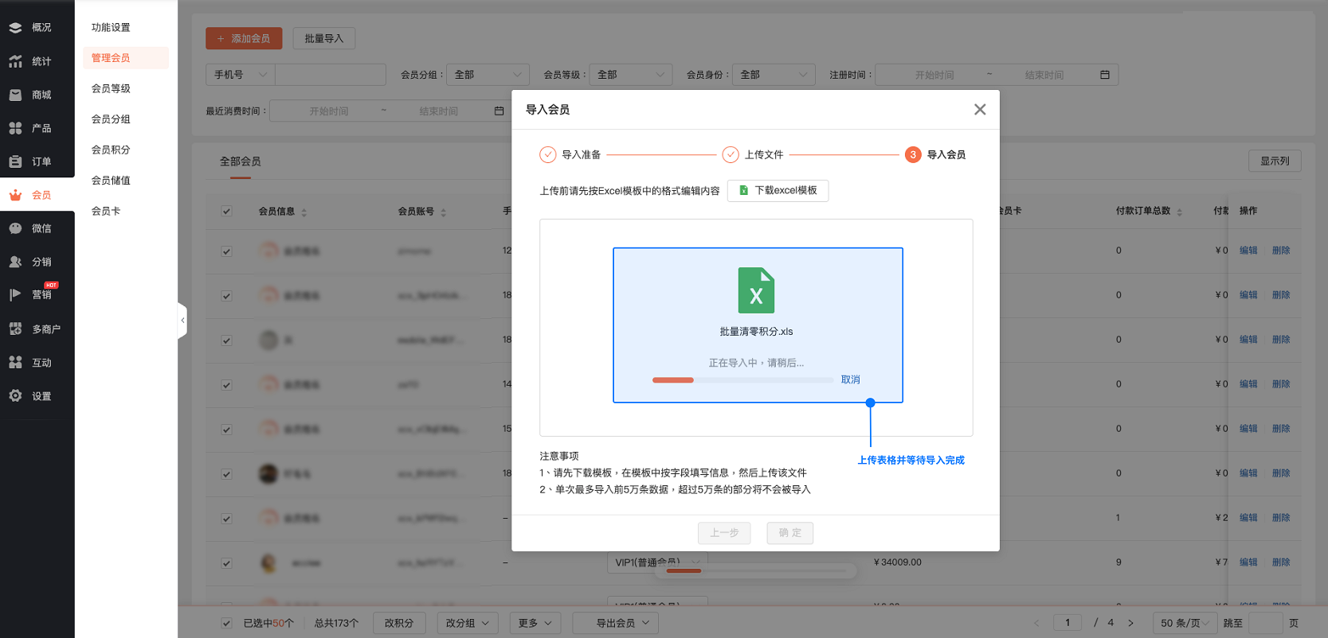Select 会员等级 in the submenu
The width and height of the screenshot is (1328, 638).
click(111, 88)
